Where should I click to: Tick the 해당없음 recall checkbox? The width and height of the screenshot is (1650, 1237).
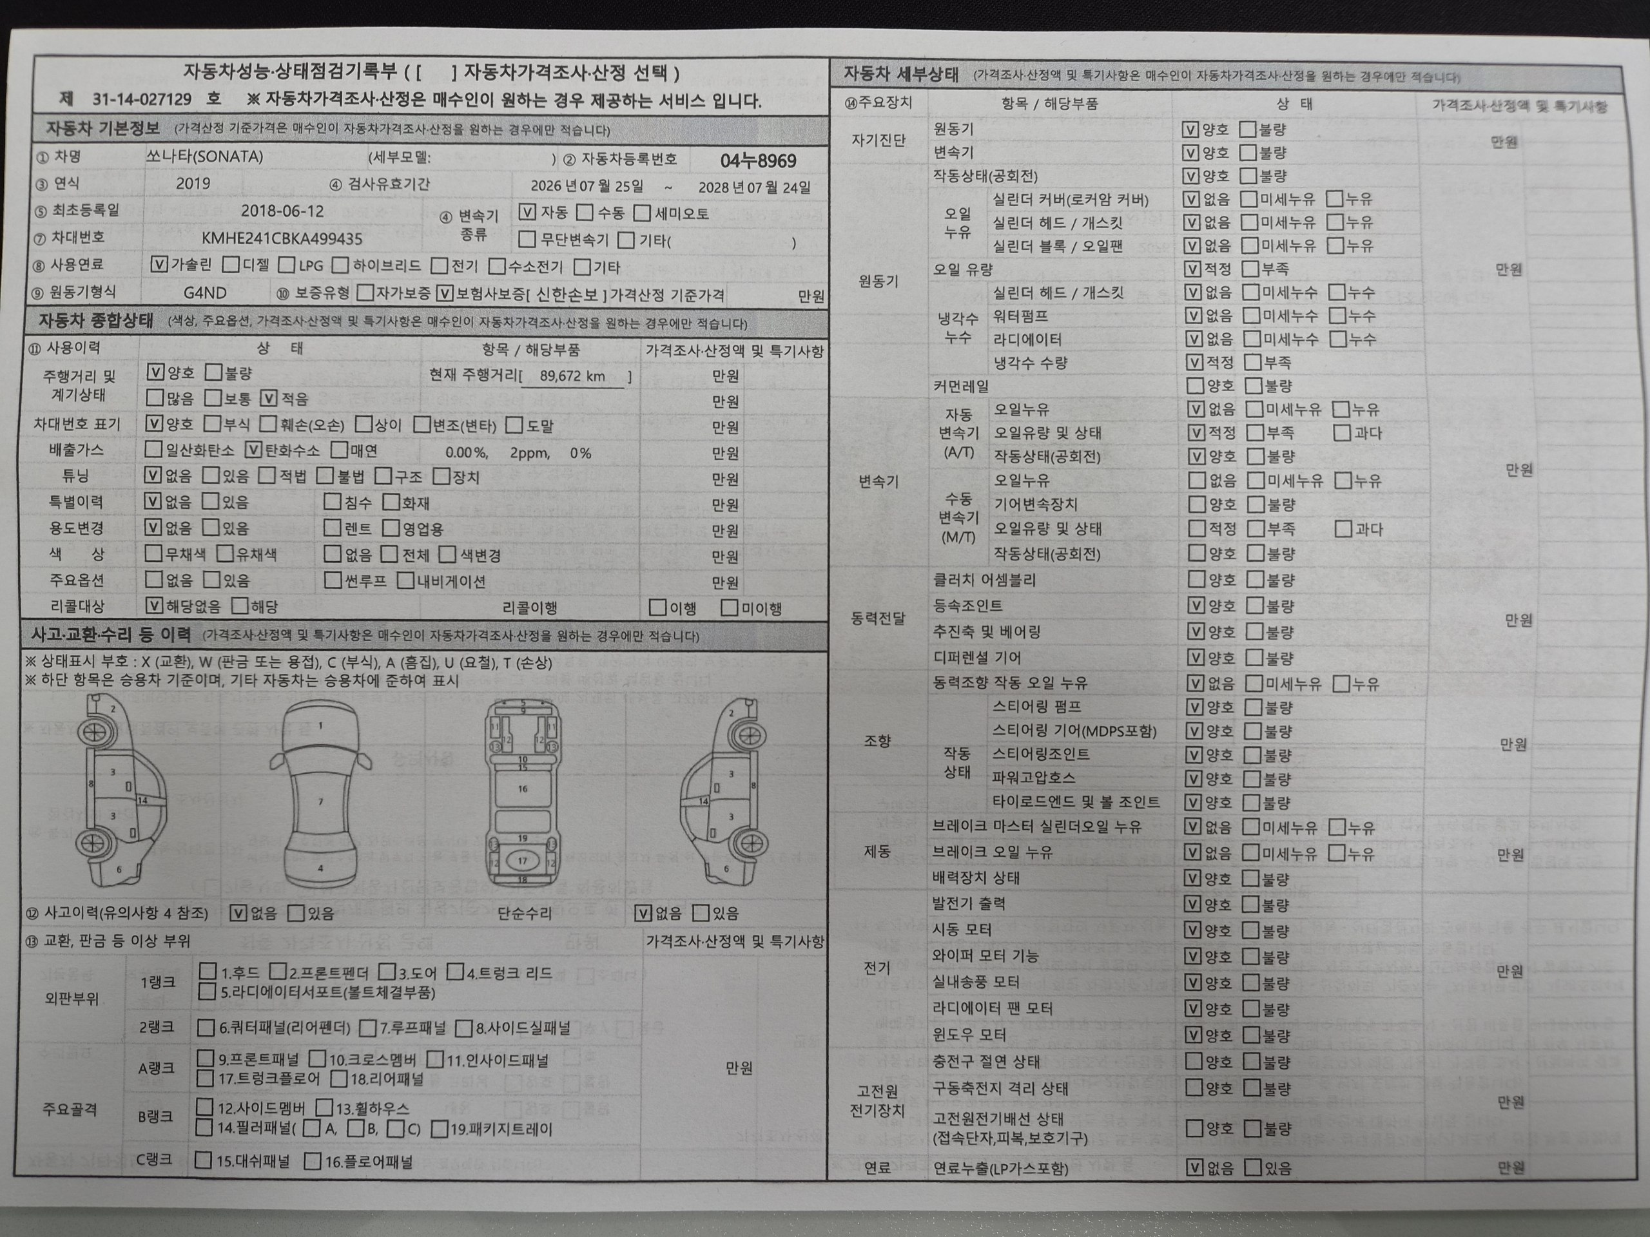pyautogui.click(x=155, y=606)
